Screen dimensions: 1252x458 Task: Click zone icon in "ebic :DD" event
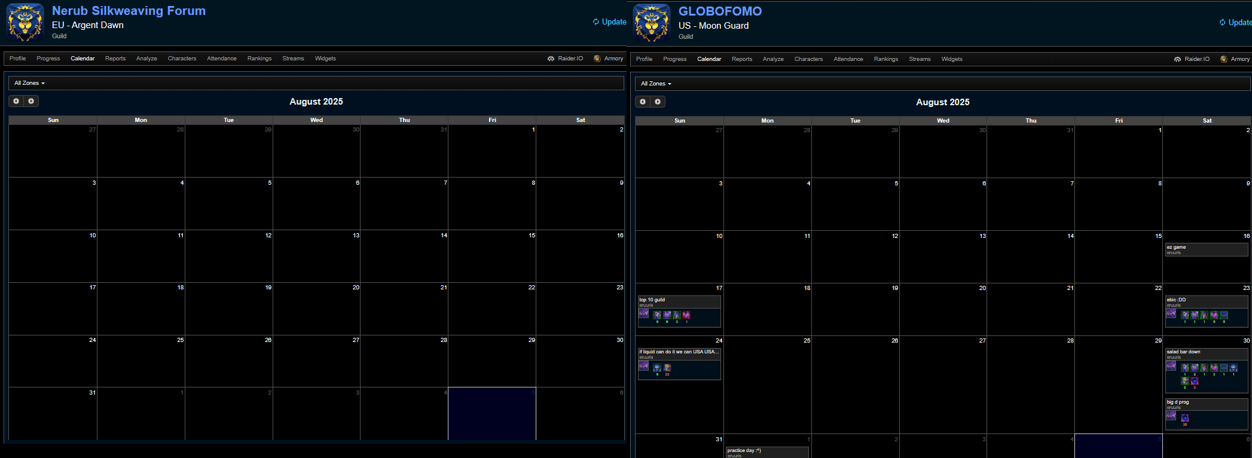(x=1171, y=313)
